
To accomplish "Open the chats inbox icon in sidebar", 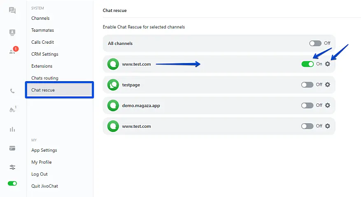I will [x=12, y=11].
